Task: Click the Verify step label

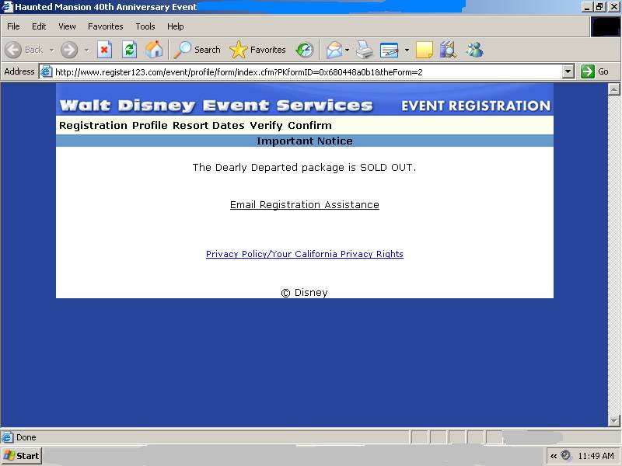Action: click(x=266, y=126)
